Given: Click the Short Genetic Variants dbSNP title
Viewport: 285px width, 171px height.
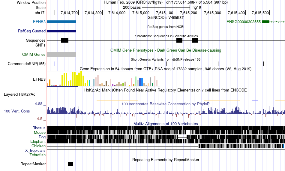Looking at the screenshot, I should coord(166,60).
